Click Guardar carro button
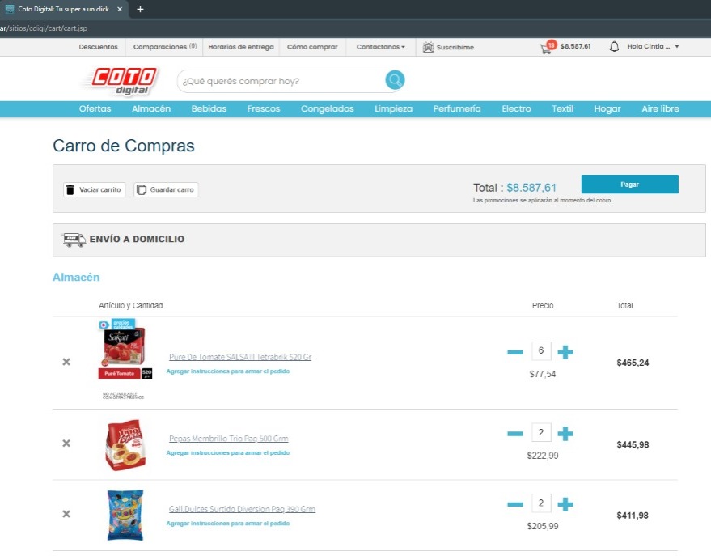 click(166, 189)
